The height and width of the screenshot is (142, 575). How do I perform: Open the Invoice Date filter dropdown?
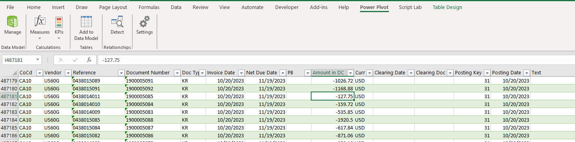pos(241,73)
